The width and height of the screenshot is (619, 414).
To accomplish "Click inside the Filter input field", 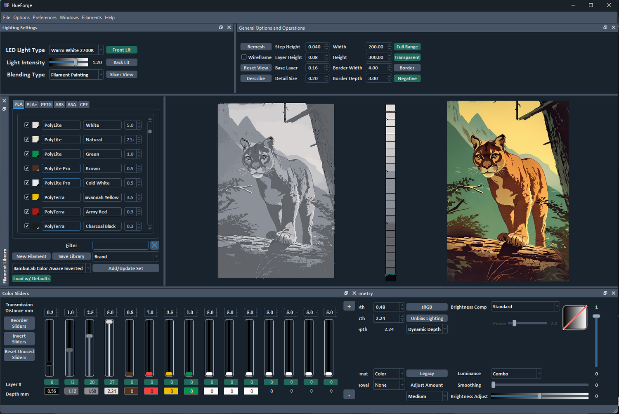I will point(120,245).
